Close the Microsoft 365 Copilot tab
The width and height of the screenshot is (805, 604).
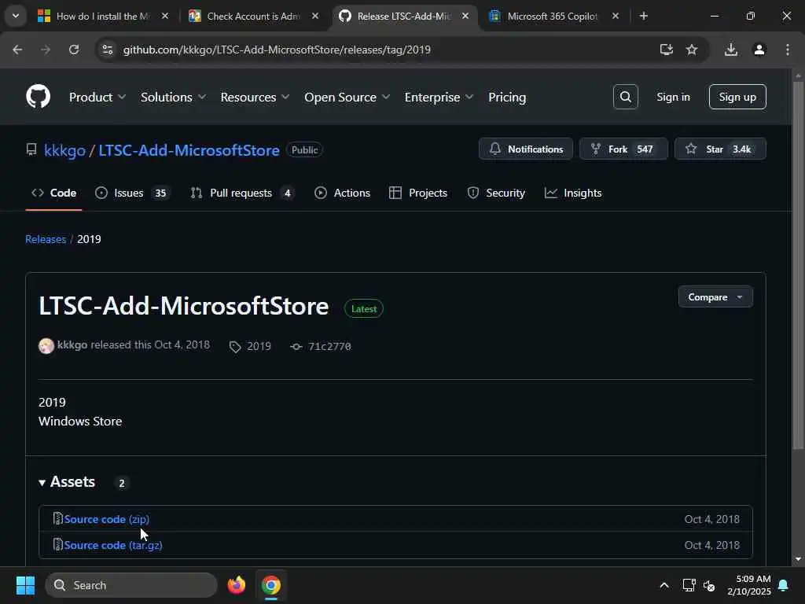click(x=615, y=16)
